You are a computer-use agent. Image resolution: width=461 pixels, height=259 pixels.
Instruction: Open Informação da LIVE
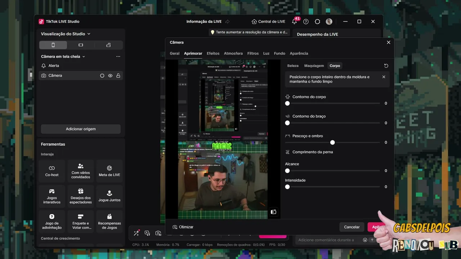204,22
